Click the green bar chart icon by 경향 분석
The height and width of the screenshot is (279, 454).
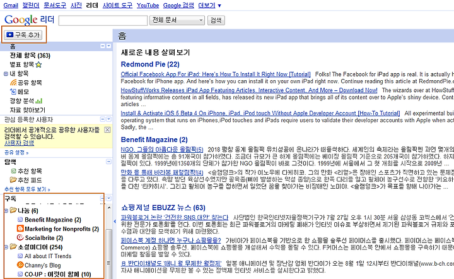[39, 101]
